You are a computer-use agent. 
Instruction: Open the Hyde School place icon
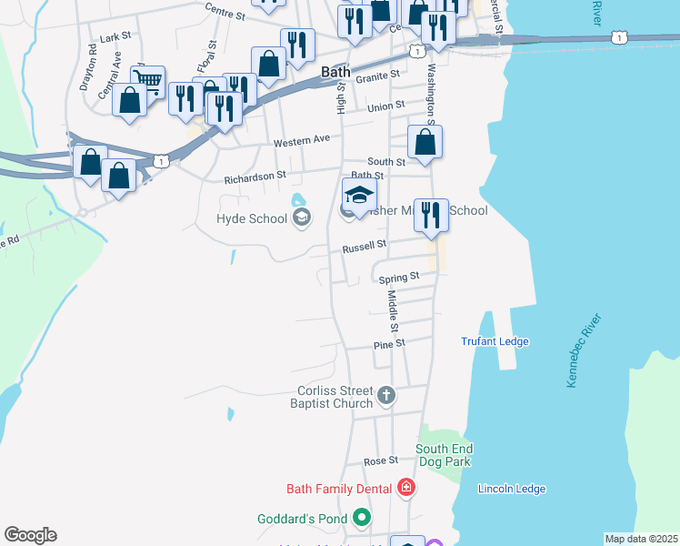tap(301, 217)
